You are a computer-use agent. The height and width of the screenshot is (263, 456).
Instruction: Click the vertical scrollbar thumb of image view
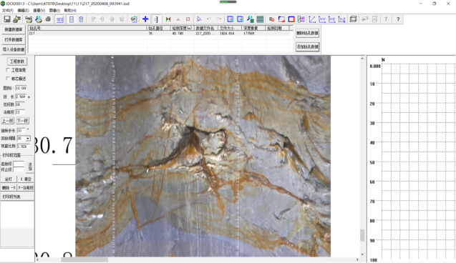click(x=362, y=235)
